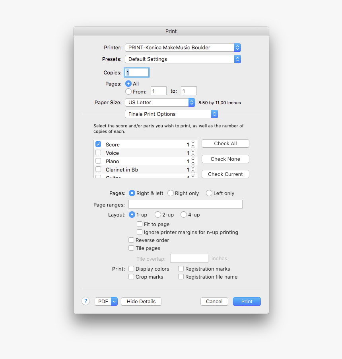Viewport: 342px width, 359px height.
Task: Click the Hide Details button
Action: tap(141, 301)
